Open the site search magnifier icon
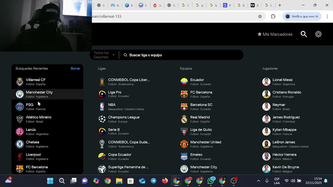 304,34
